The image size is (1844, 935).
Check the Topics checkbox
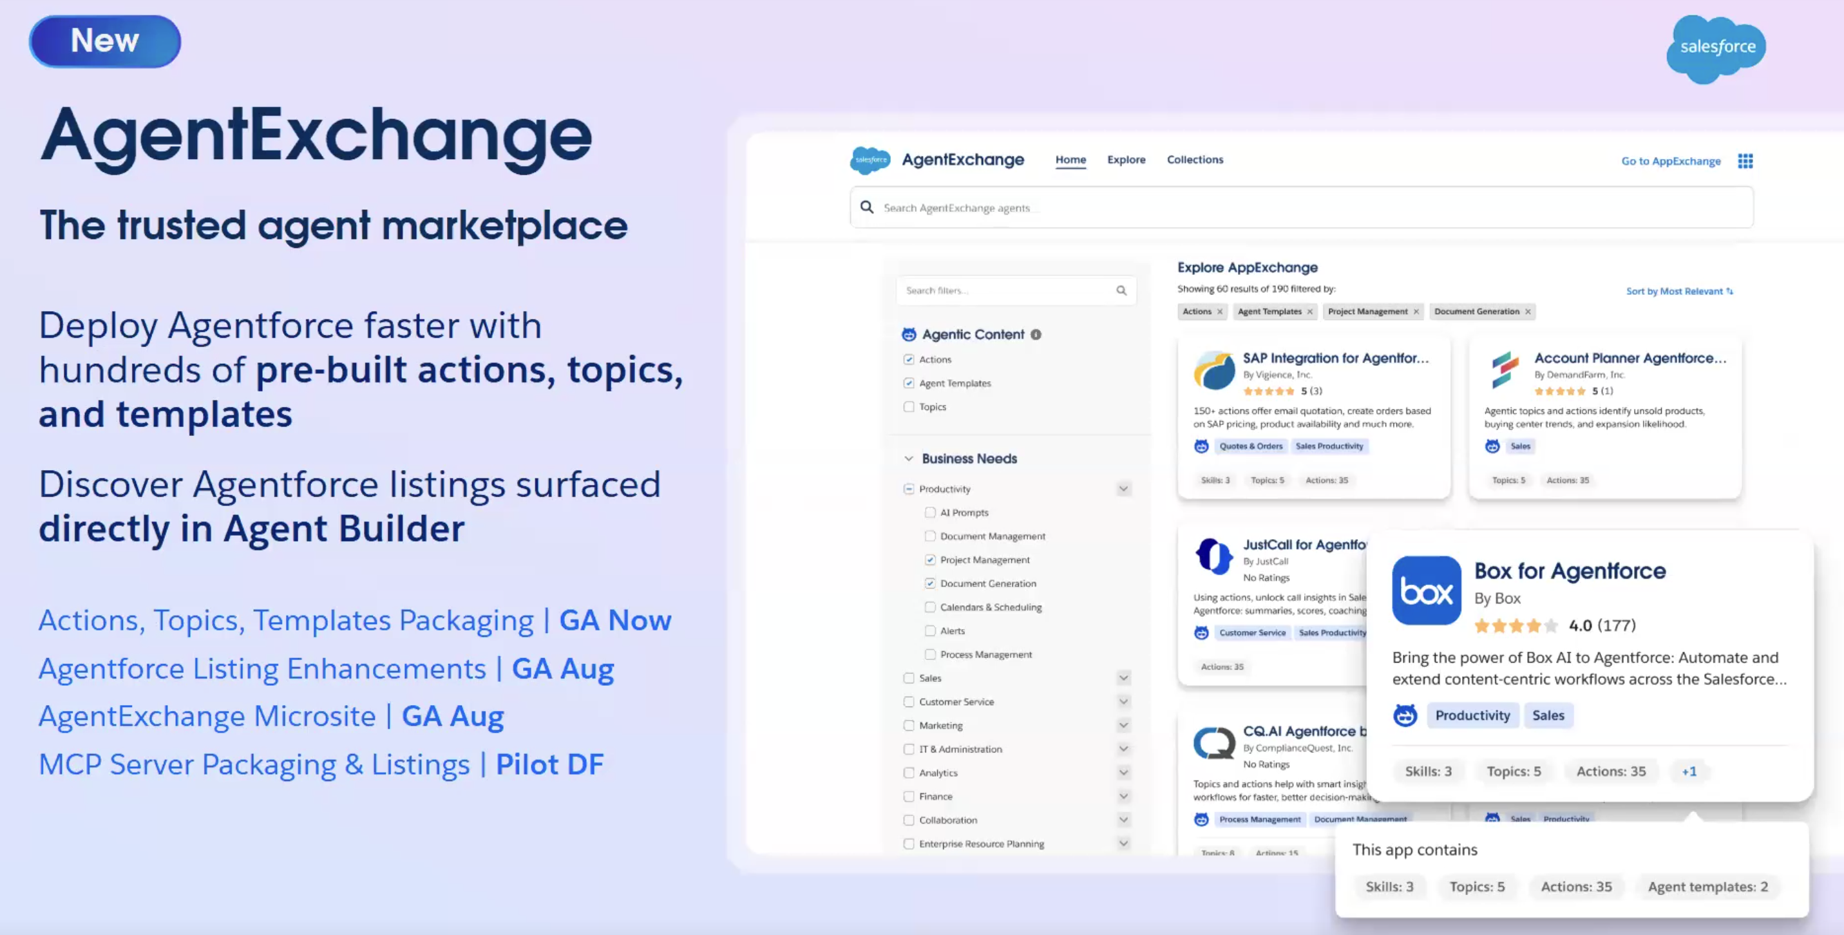point(908,406)
